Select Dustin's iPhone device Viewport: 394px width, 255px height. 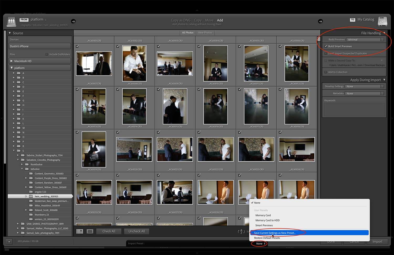point(40,46)
